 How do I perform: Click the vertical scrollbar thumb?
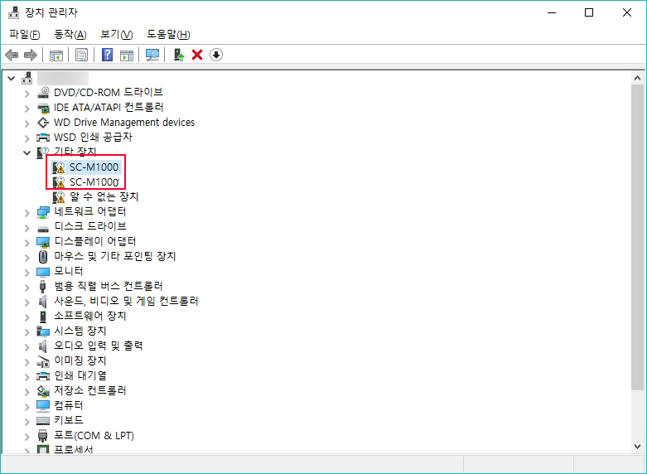pos(637,237)
